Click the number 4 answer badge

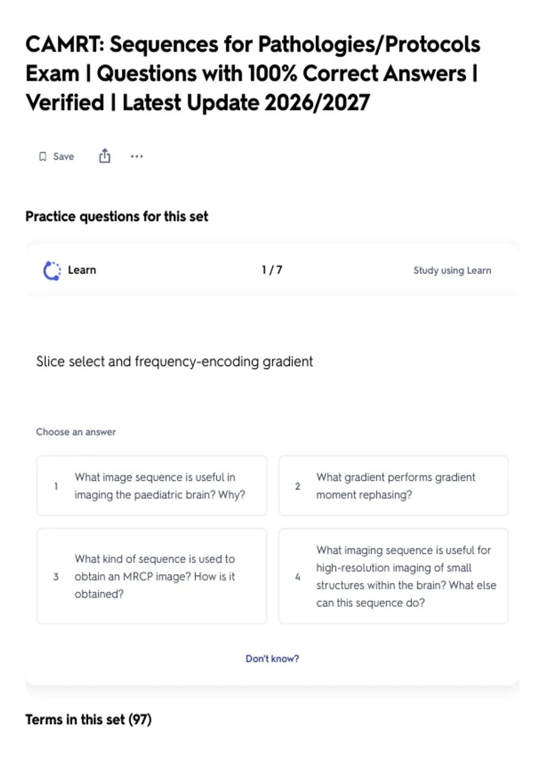coord(297,577)
